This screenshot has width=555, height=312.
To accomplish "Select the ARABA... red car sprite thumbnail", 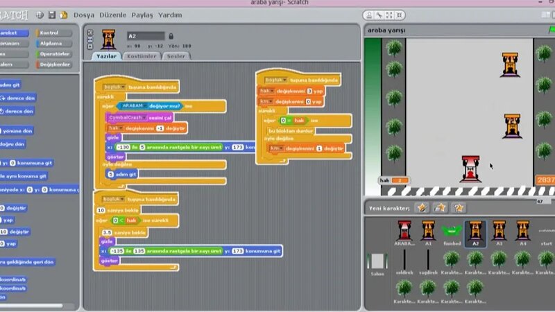I will coord(404,233).
